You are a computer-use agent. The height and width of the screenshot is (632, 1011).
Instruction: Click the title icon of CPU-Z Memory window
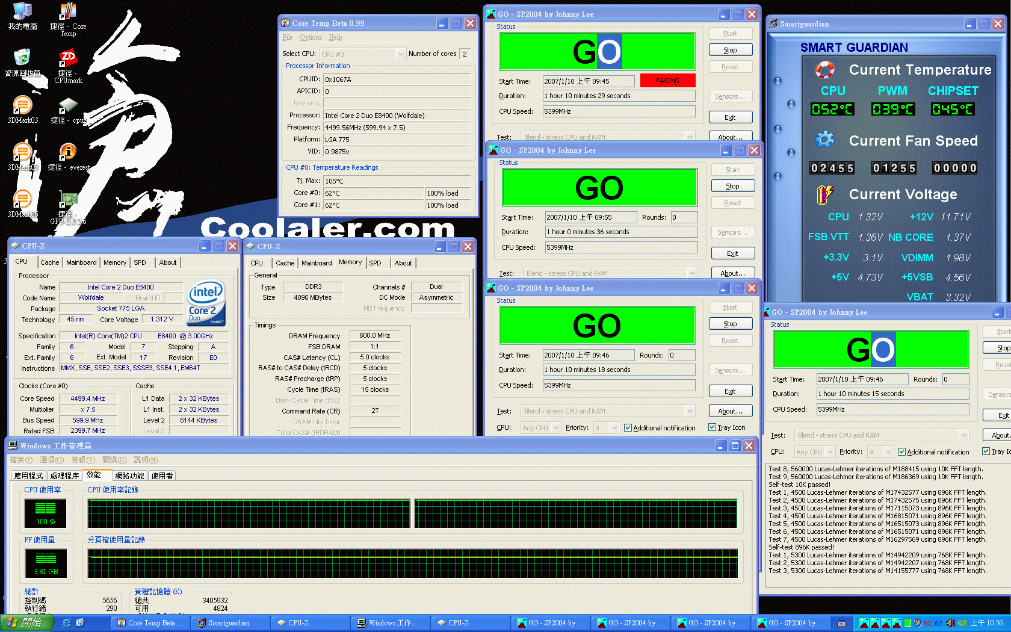pyautogui.click(x=251, y=246)
